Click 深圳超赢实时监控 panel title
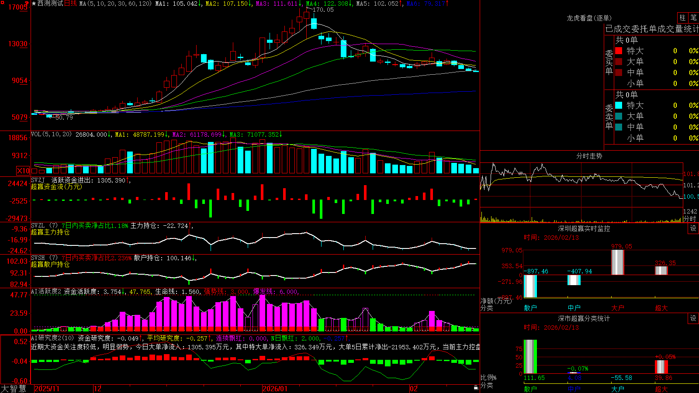 point(584,228)
